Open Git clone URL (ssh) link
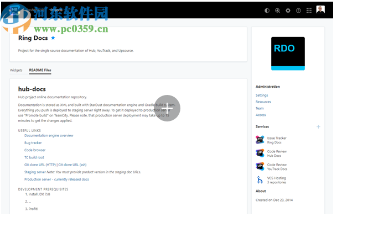Screen dimensions: 368x228 click(x=72, y=165)
